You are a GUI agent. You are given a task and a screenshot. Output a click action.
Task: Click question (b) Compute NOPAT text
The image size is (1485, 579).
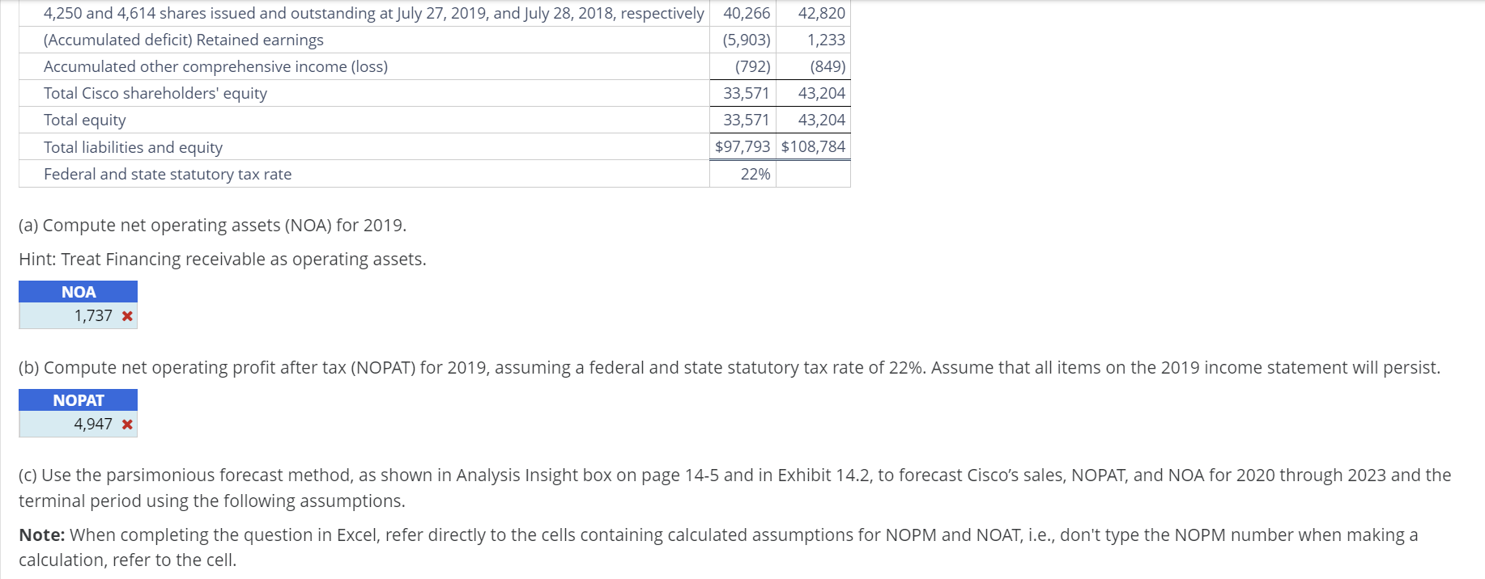(x=730, y=367)
